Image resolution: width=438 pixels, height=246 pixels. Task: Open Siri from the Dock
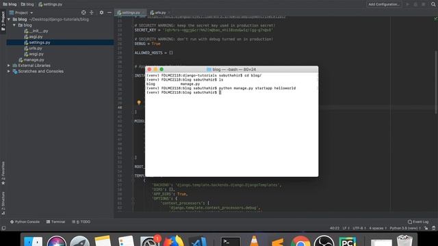point(57,241)
